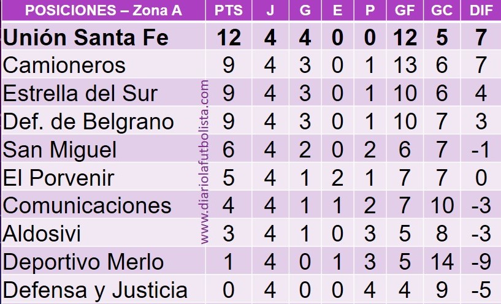The width and height of the screenshot is (501, 304).
Task: Click Unión Santa Fe's 12 points cell
Action: 229,37
